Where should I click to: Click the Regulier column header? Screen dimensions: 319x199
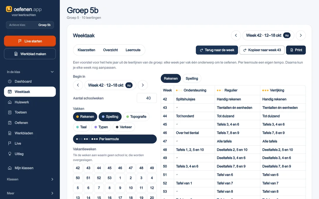click(x=238, y=90)
